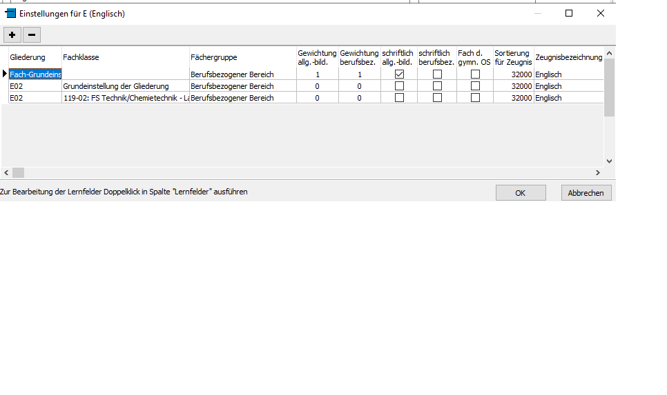This screenshot has height=395, width=667.
Task: Check 'schriftlich berufsbez.' for Grundeinstellung der Gliederung row
Action: pyautogui.click(x=437, y=85)
